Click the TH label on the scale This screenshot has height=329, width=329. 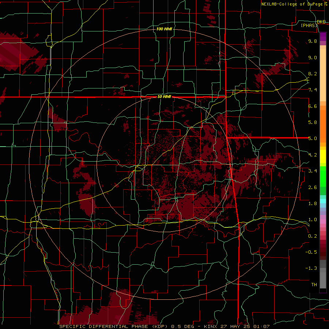click(314, 285)
